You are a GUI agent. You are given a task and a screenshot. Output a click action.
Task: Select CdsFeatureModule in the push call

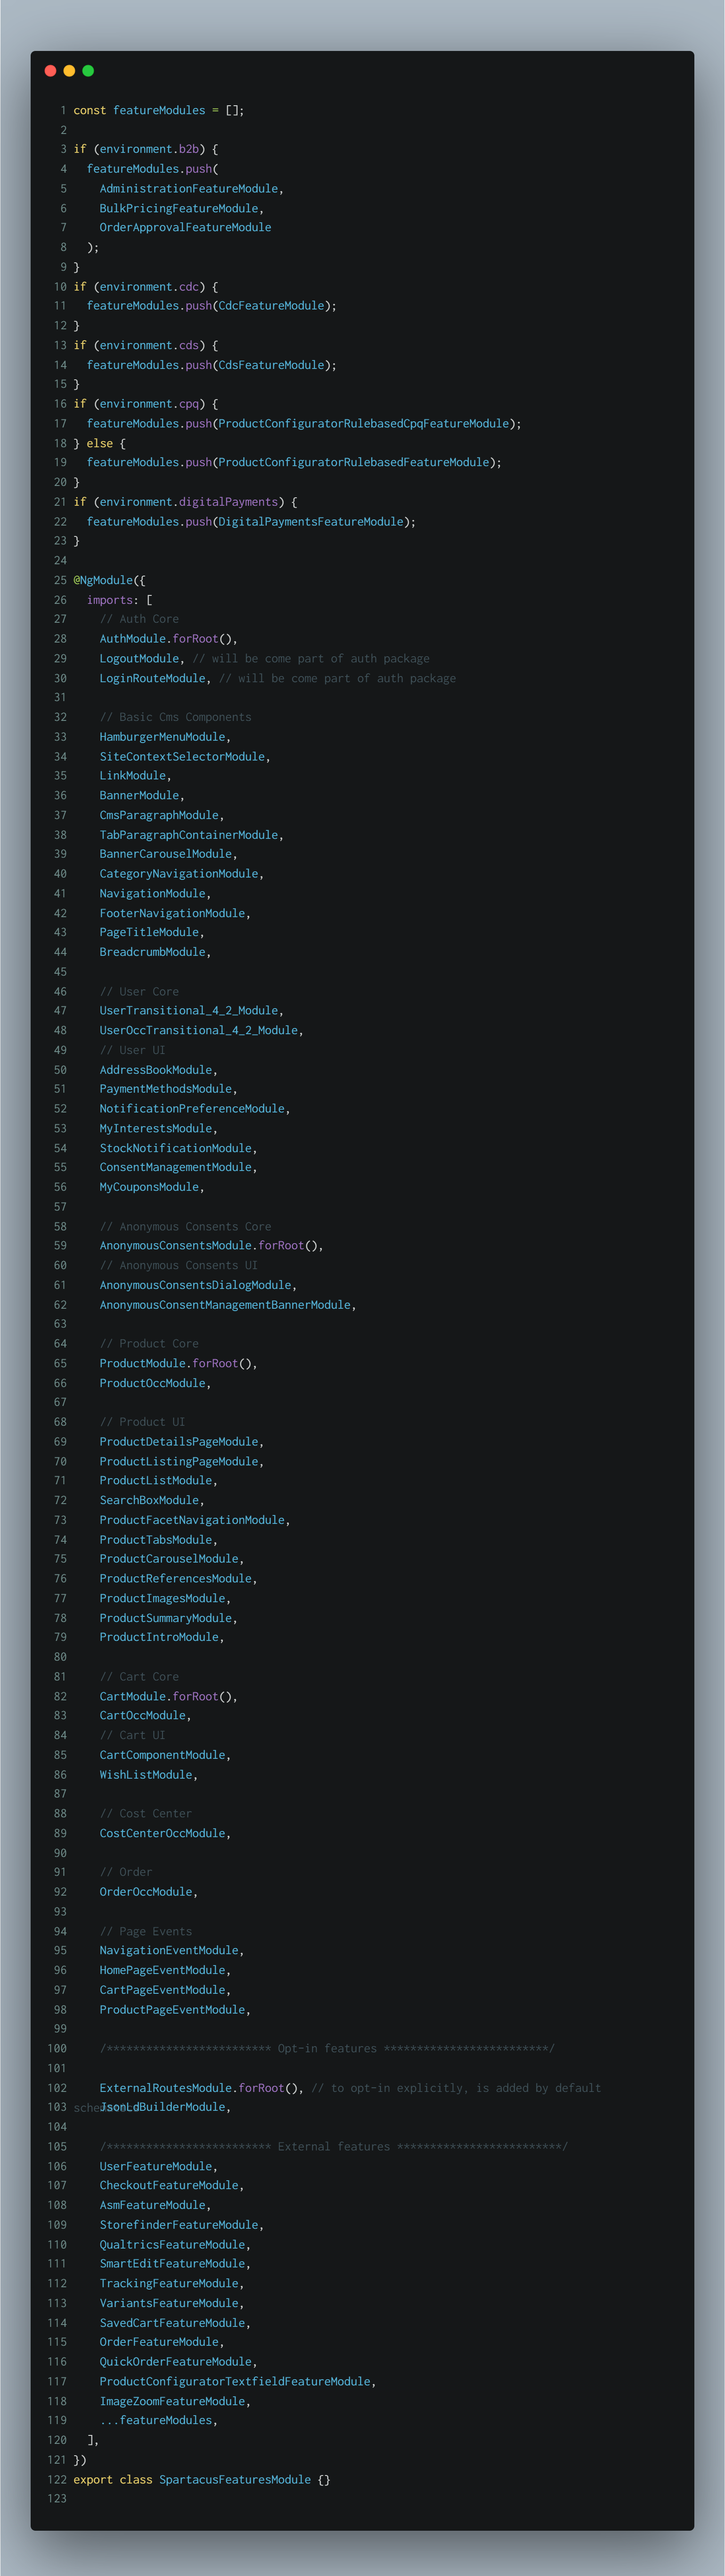(x=272, y=365)
